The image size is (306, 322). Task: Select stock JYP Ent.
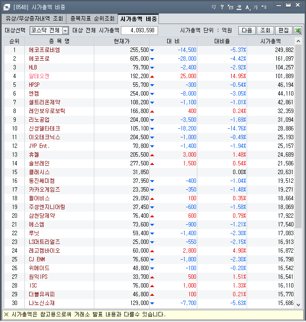[x=39, y=146]
